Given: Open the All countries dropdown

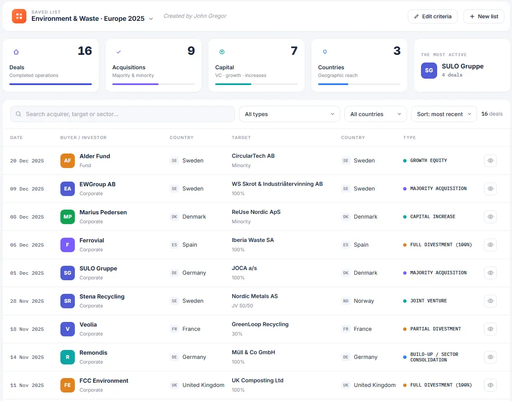Looking at the screenshot, I should 375,114.
